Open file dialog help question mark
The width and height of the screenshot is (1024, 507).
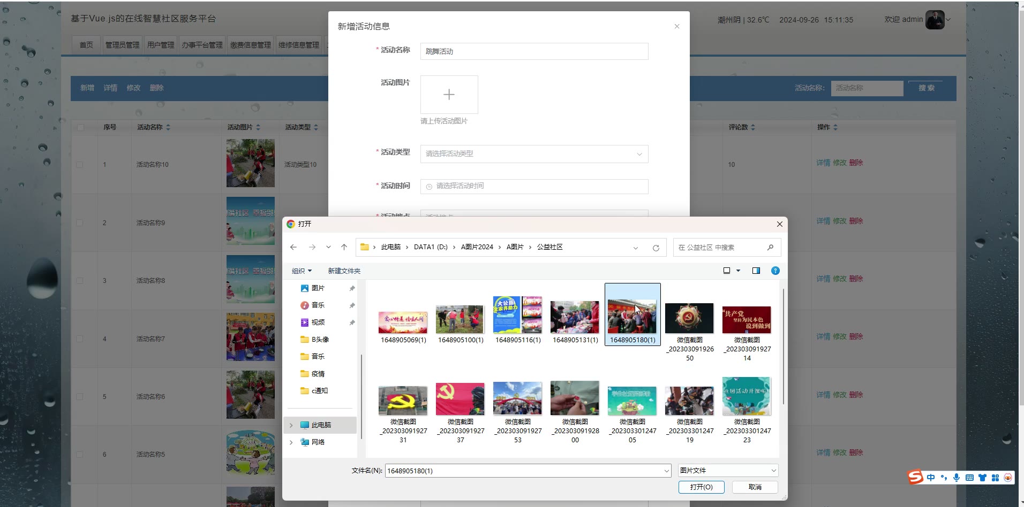tap(775, 271)
